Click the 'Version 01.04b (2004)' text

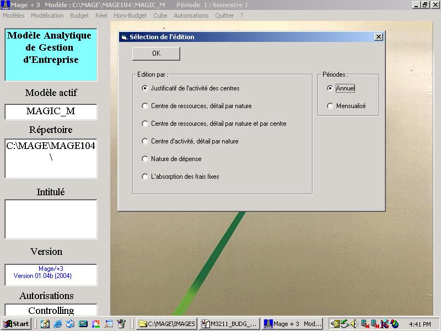42,276
